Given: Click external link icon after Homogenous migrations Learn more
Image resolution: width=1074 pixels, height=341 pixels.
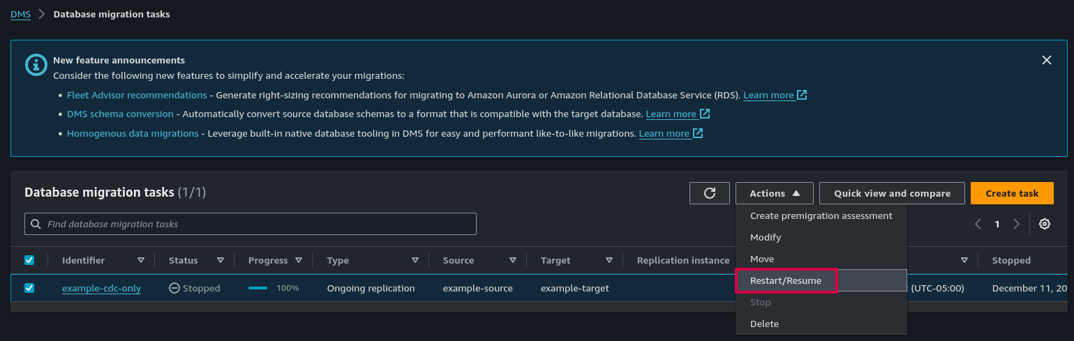Looking at the screenshot, I should pos(697,133).
